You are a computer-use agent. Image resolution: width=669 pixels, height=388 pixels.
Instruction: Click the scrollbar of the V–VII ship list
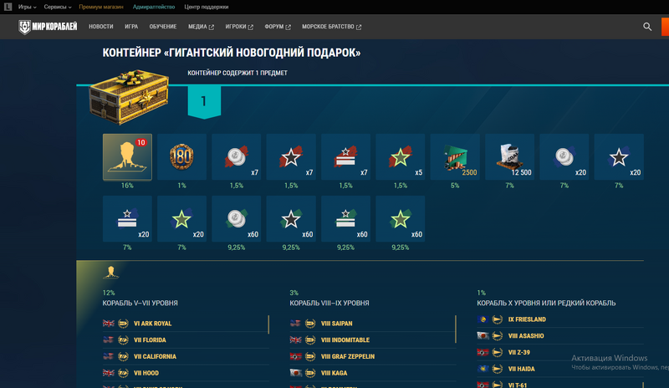(268, 324)
